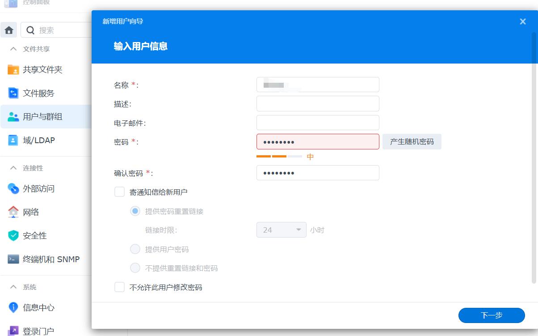Collapse the 文件共享 section
This screenshot has width=538, height=336.
[14, 49]
